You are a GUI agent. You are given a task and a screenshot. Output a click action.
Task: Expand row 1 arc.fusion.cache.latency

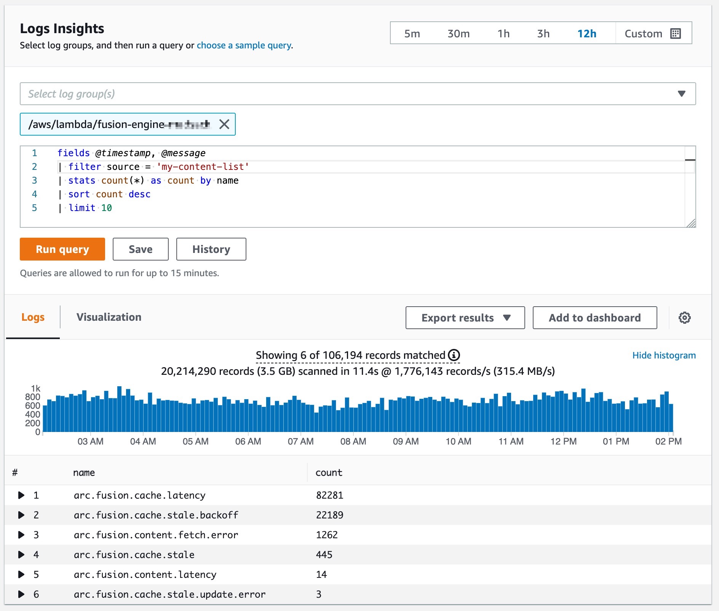pos(22,495)
